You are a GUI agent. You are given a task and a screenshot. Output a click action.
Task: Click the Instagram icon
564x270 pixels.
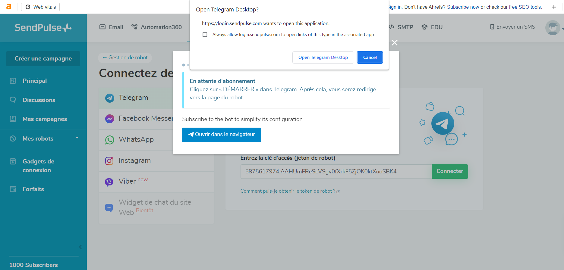[109, 161]
